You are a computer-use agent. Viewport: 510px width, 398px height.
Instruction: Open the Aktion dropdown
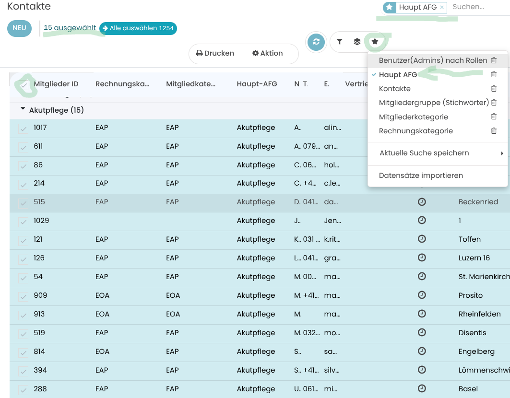click(x=268, y=53)
